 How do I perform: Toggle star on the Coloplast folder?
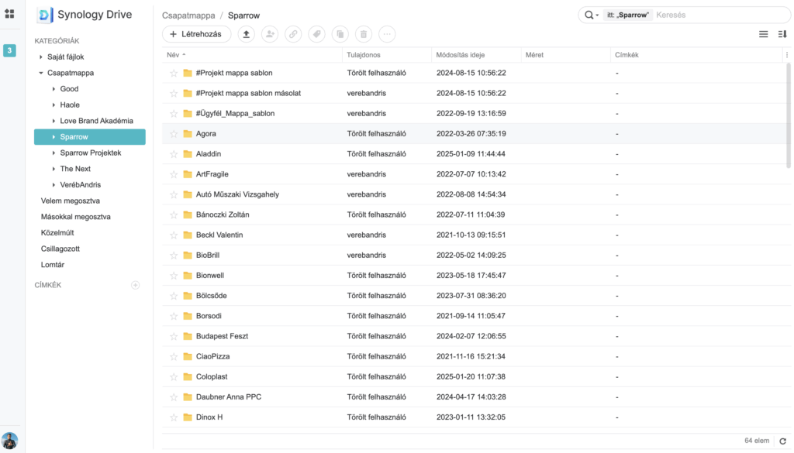point(174,376)
